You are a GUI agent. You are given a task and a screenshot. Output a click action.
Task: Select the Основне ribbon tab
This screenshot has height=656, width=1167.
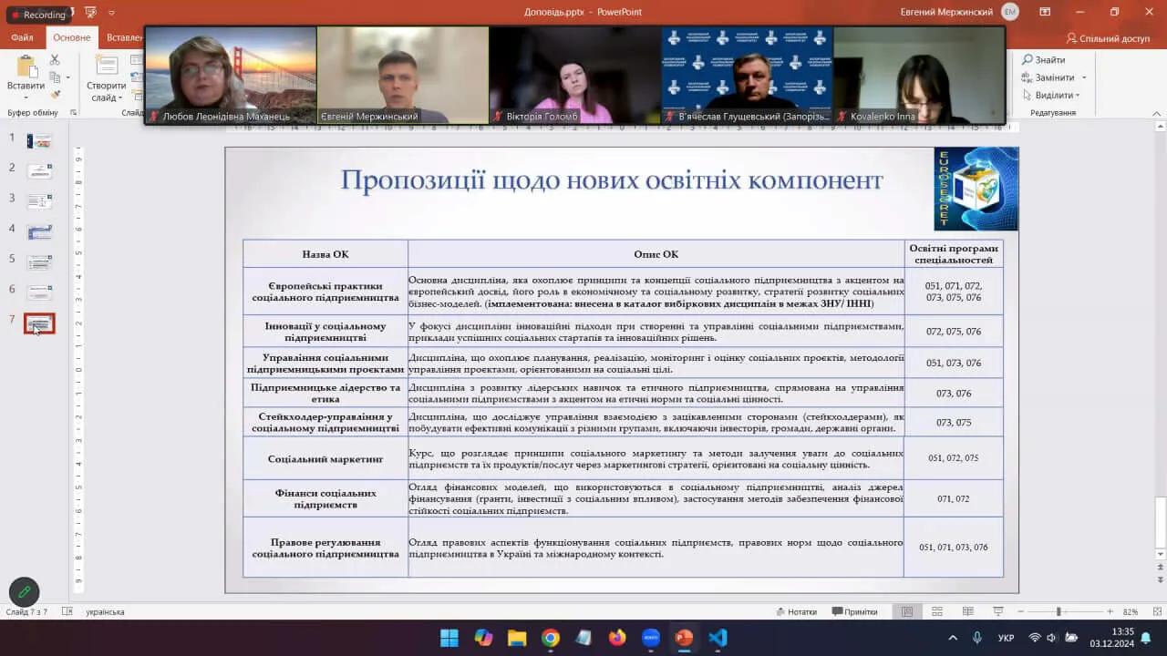point(71,37)
